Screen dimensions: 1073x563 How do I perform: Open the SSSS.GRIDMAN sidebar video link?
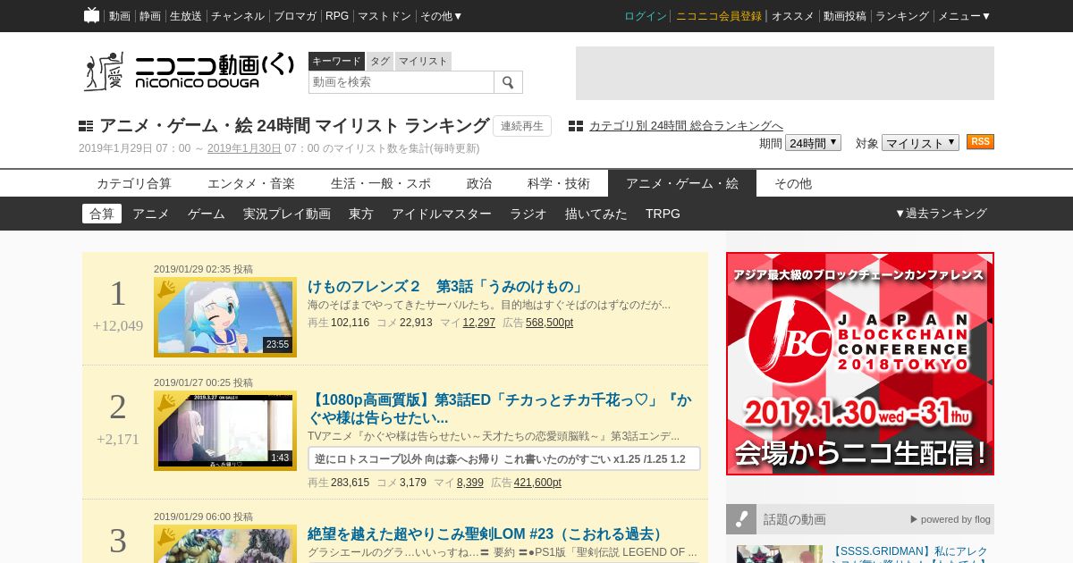pyautogui.click(x=910, y=552)
